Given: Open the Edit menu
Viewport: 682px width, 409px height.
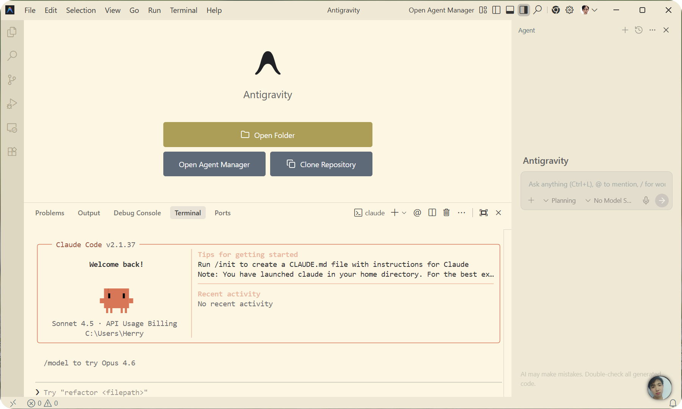Looking at the screenshot, I should pyautogui.click(x=51, y=10).
